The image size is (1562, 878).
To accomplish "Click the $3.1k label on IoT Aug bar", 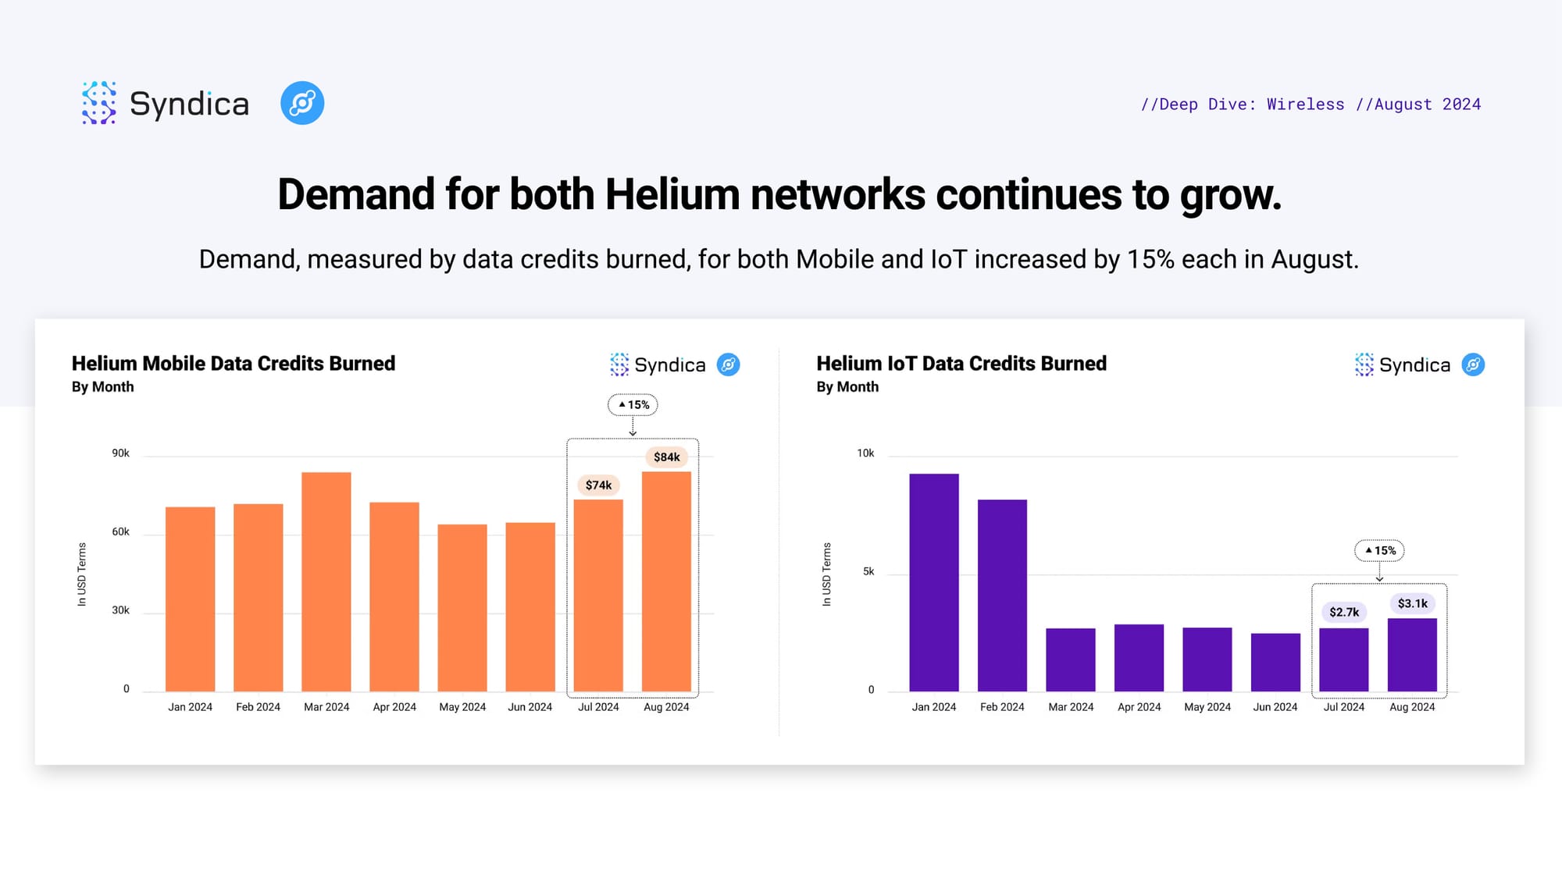I will [1413, 603].
